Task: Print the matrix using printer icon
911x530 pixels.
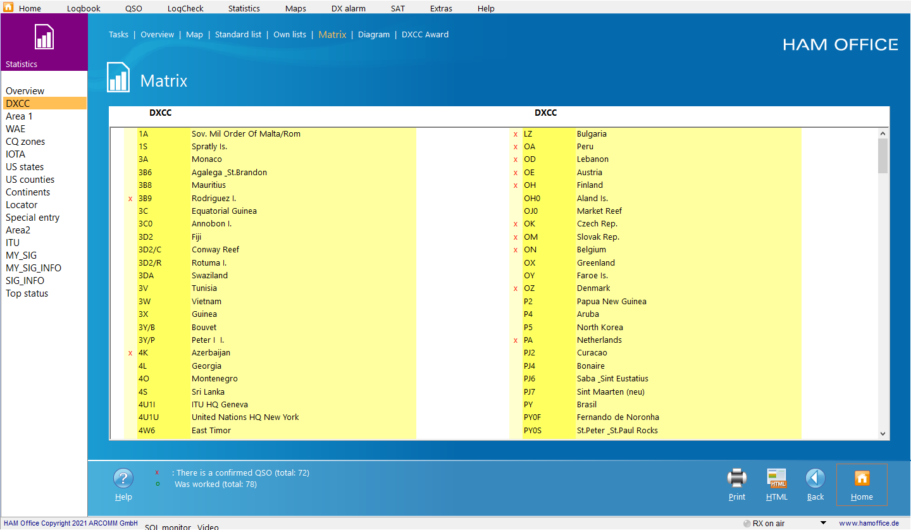Action: tap(737, 478)
